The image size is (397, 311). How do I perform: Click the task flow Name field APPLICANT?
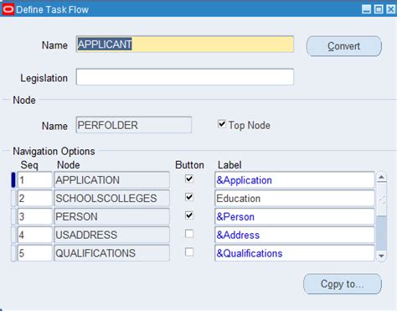pyautogui.click(x=185, y=44)
